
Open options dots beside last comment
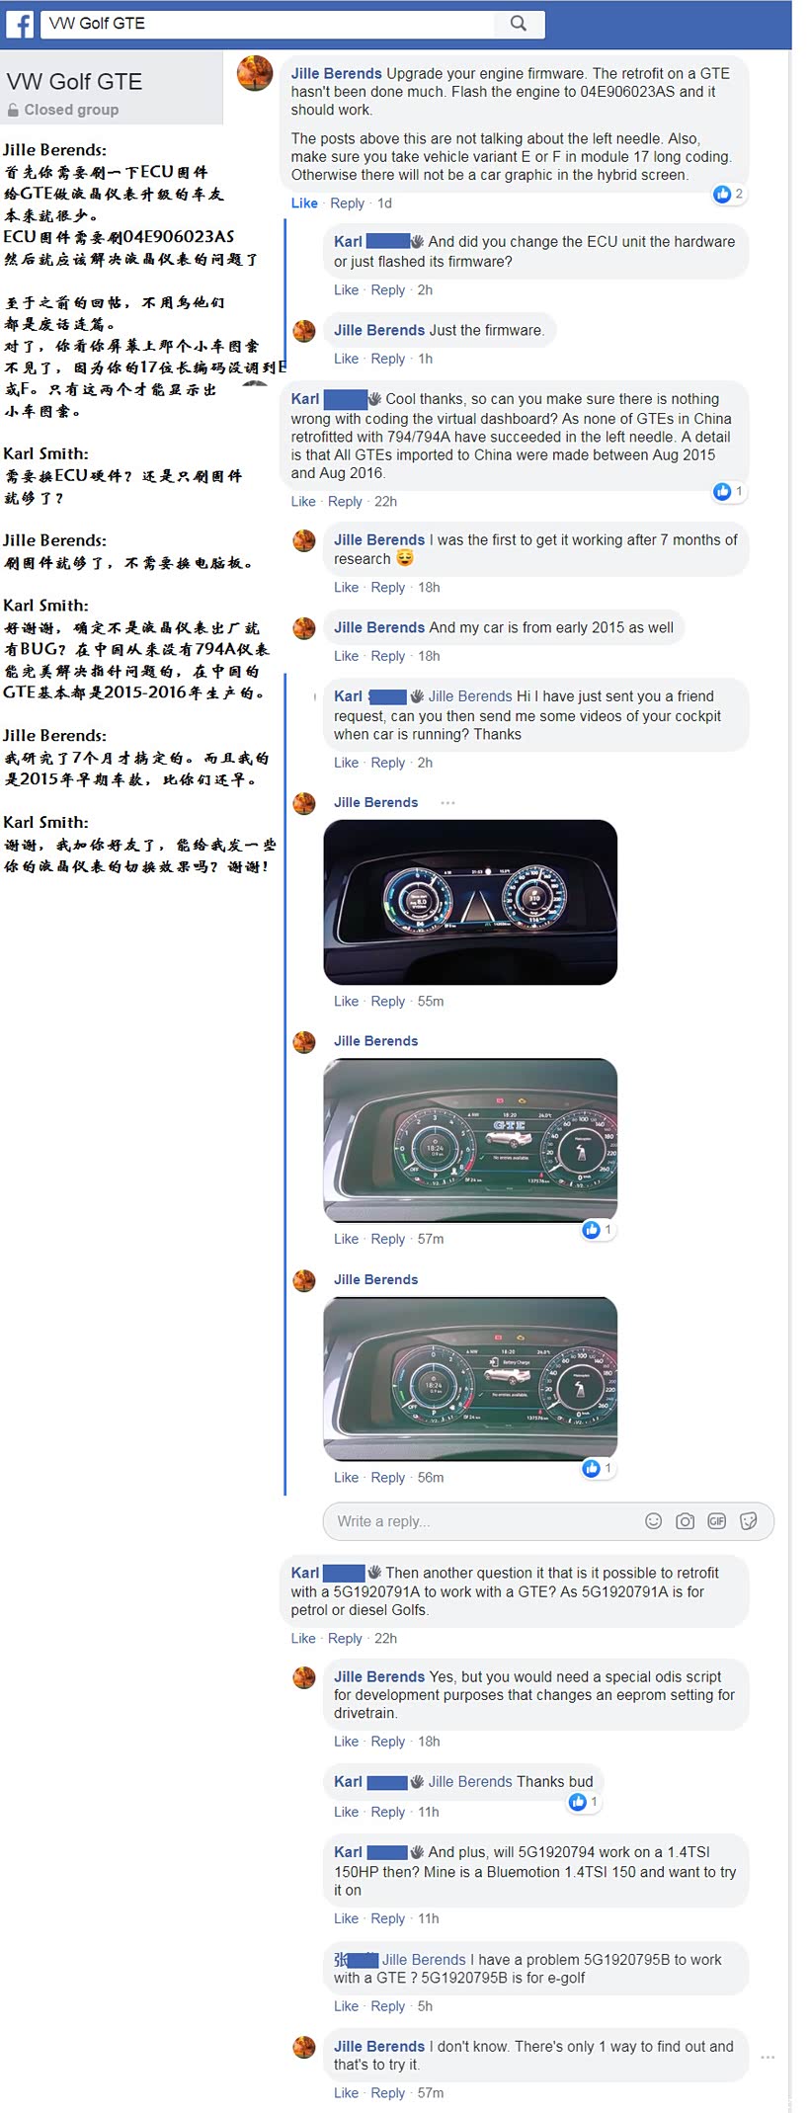(x=768, y=2057)
